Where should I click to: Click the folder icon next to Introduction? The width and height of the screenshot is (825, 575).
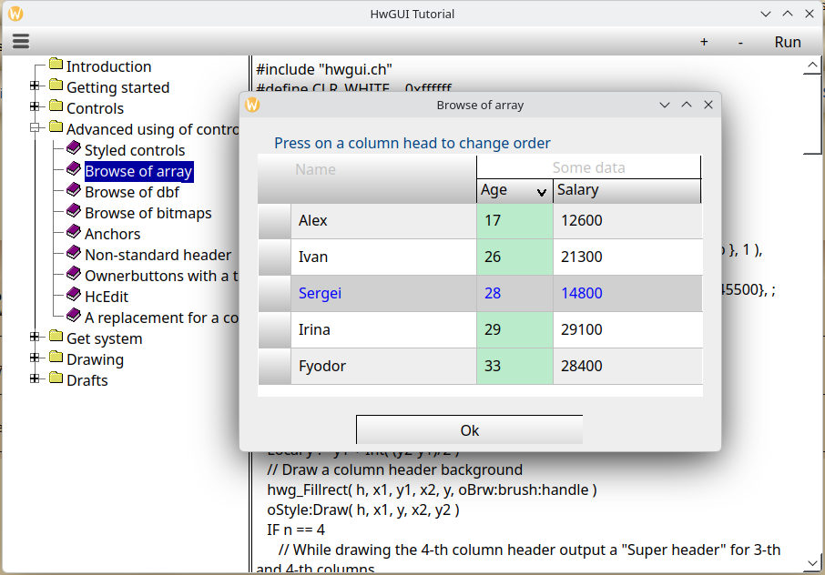56,66
